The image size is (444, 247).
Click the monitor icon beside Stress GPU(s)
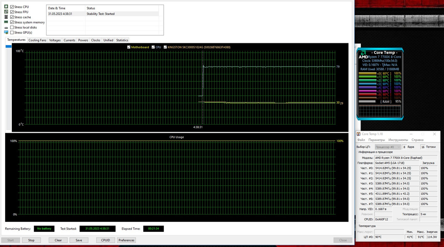[x=6, y=33]
